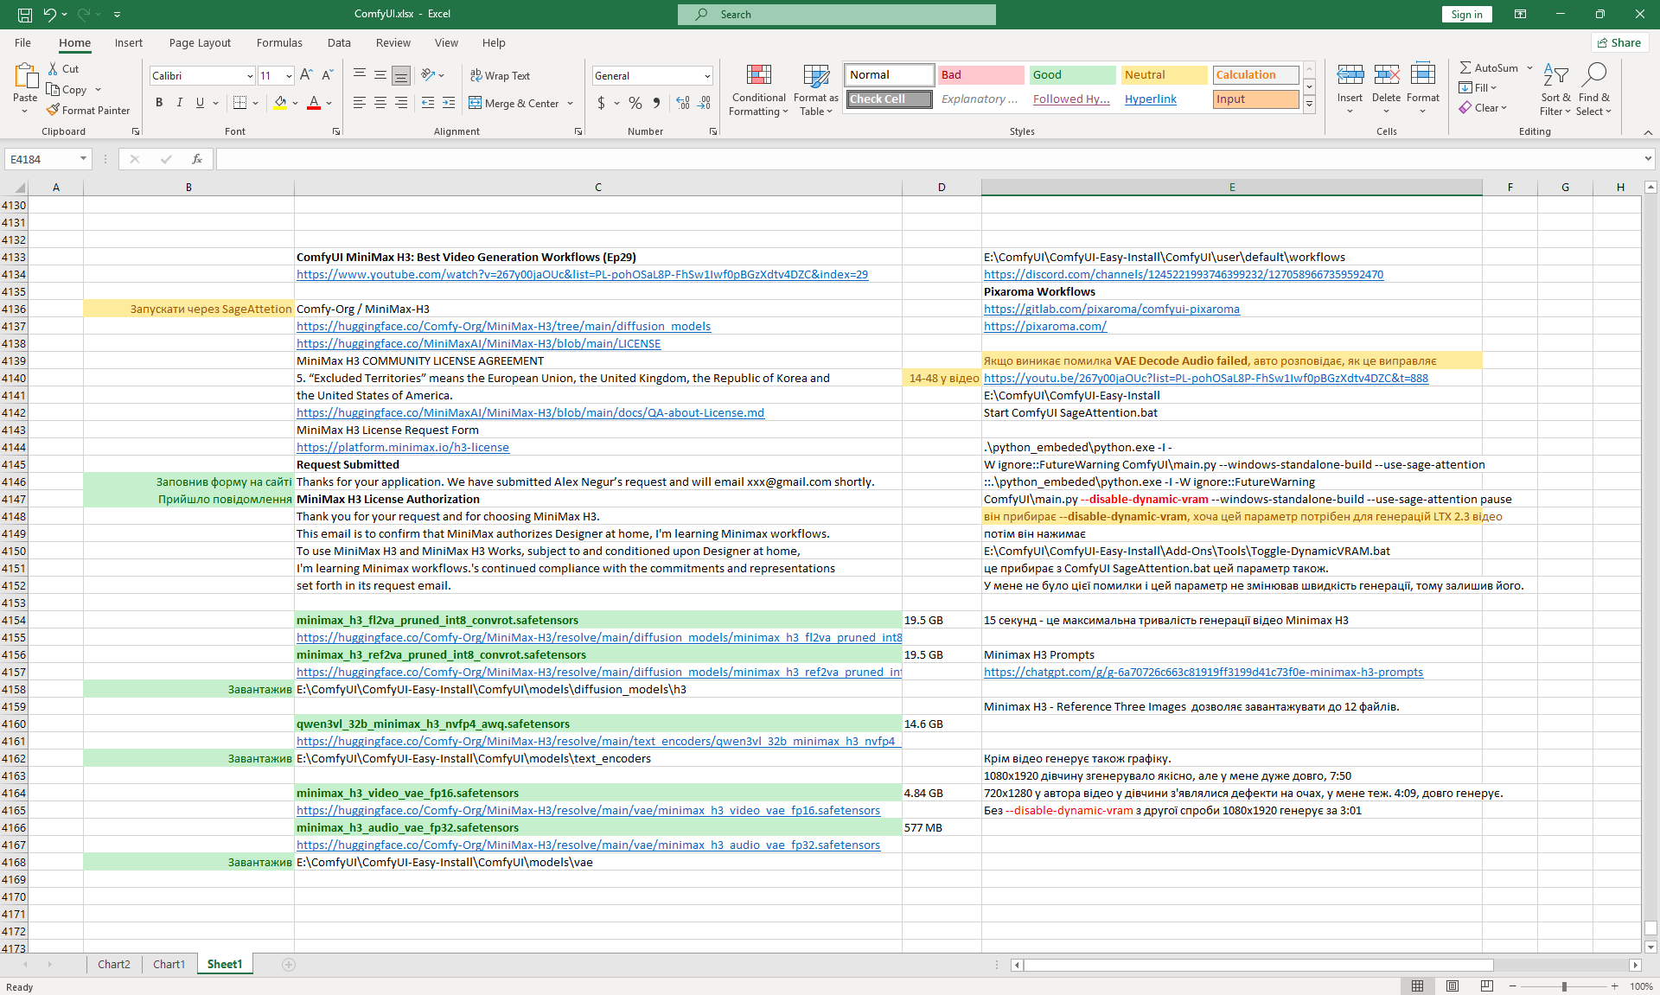
Task: Open the Sort & Filter menu
Action: coord(1555,90)
